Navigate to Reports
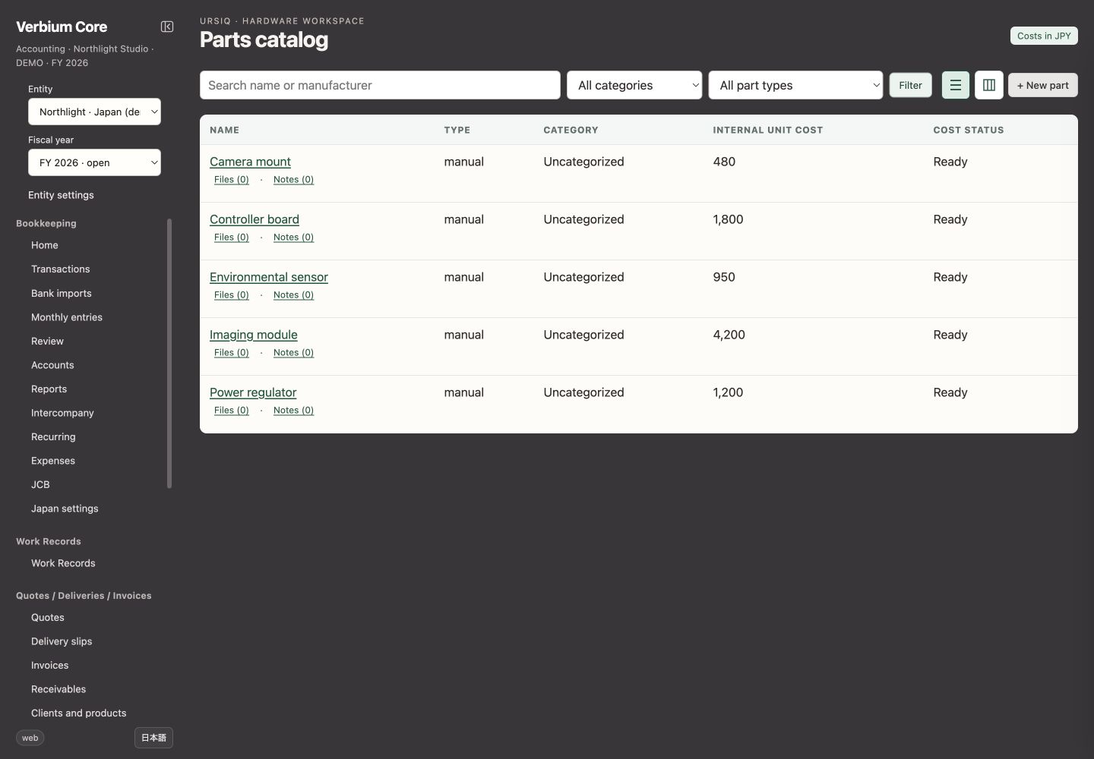Viewport: 1094px width, 759px height. point(49,389)
